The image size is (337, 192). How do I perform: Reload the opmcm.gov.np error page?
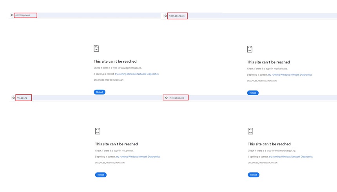pos(100,92)
